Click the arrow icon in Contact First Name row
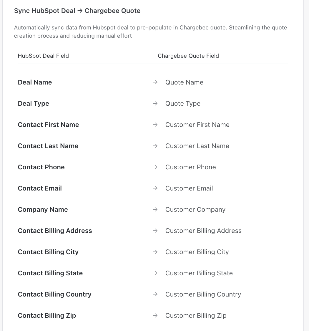The image size is (309, 331). tap(155, 125)
